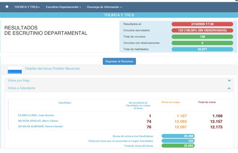Open the TREINTA Y TRES dropdown menu
Image resolution: width=238 pixels, height=153 pixels.
pos(27,7)
